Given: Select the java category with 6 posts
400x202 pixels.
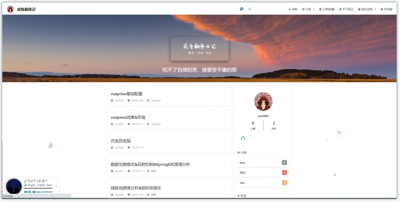Looking at the screenshot, I should [263, 163].
